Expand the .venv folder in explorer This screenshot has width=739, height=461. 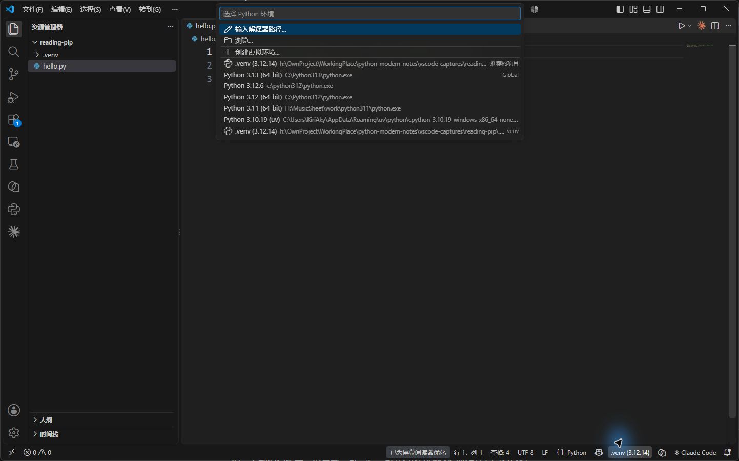(101, 55)
